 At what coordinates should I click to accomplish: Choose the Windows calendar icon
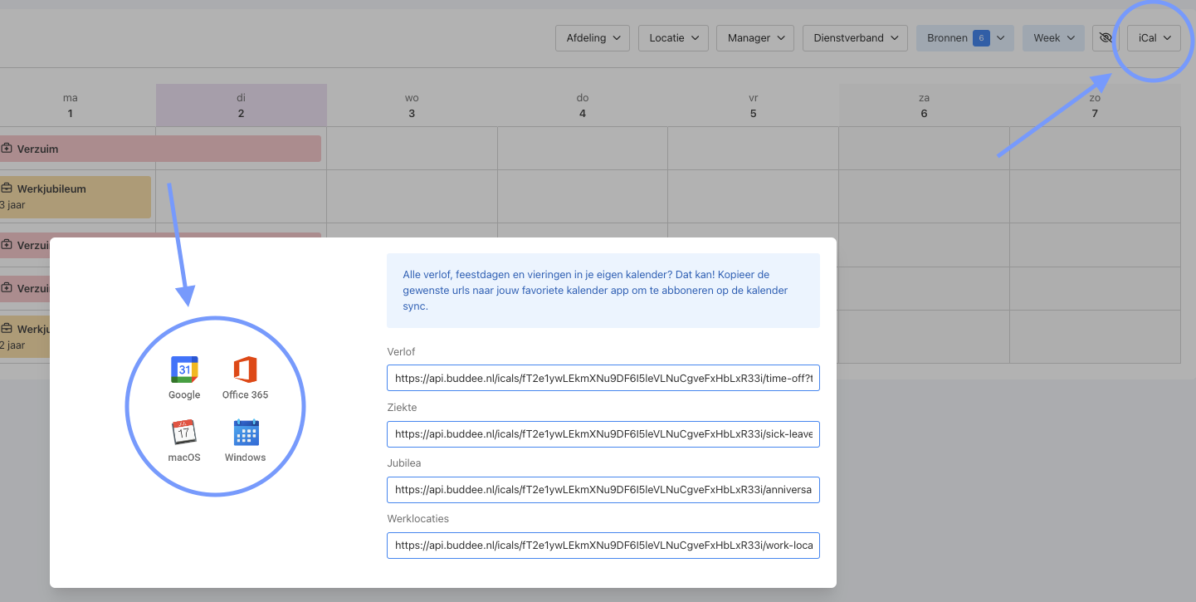[246, 433]
